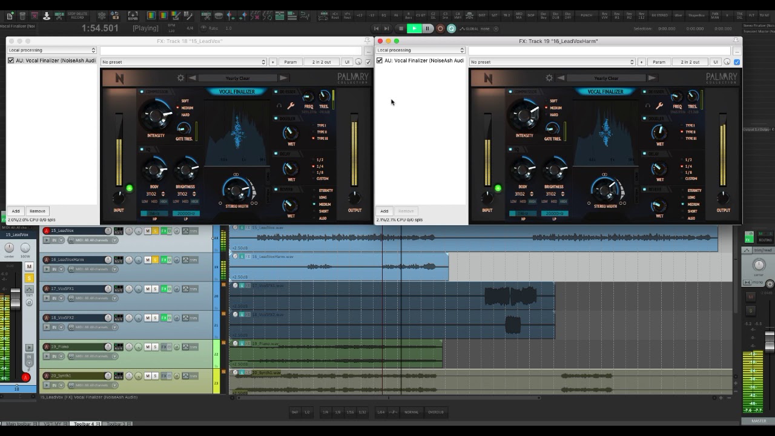Click the transport record button
The width and height of the screenshot is (775, 436).
coord(440,28)
